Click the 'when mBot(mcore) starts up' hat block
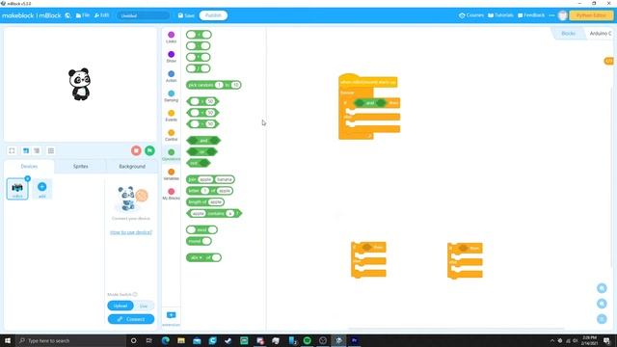617x347 pixels. pos(367,81)
